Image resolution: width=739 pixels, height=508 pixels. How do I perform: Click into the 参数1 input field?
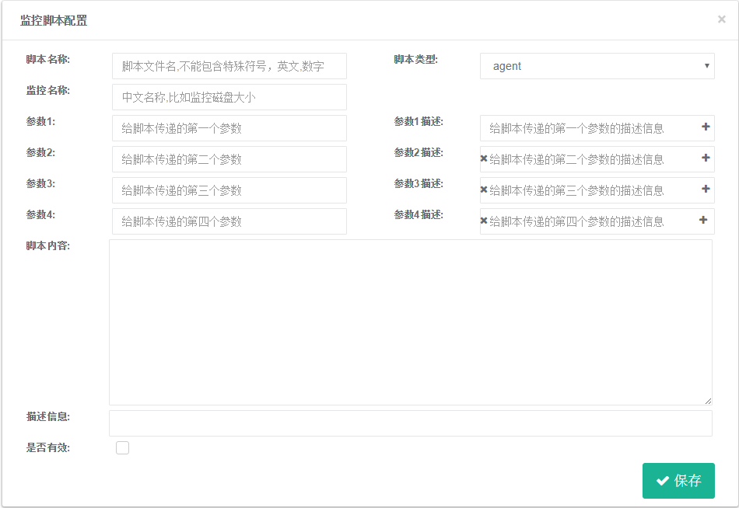point(229,128)
